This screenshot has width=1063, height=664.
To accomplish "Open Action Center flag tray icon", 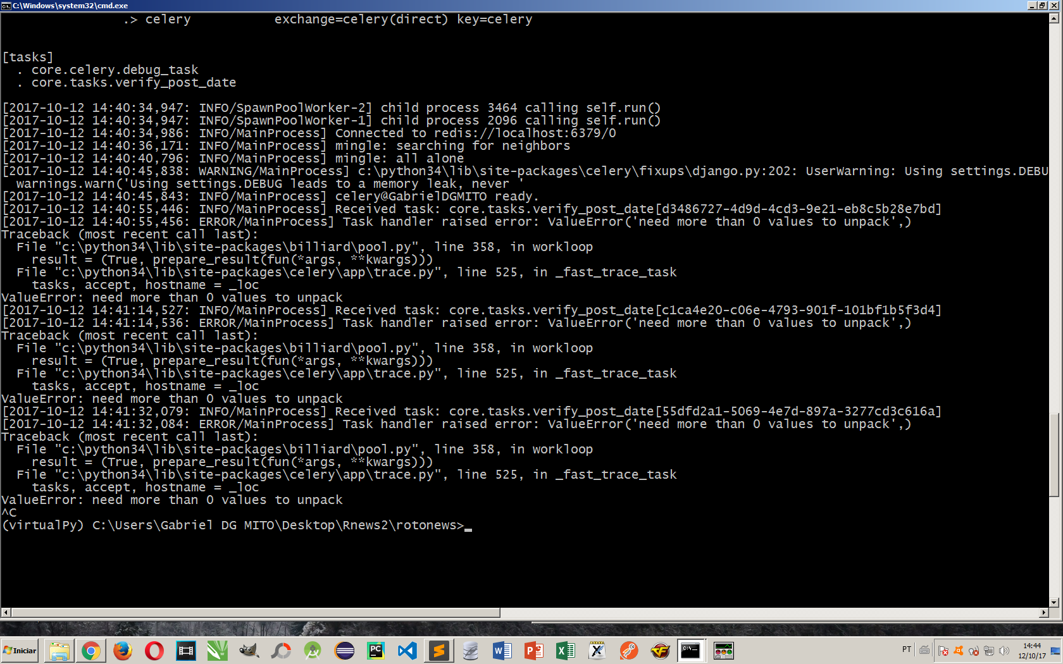I will (x=943, y=651).
